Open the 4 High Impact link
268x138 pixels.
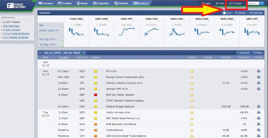click(12, 30)
